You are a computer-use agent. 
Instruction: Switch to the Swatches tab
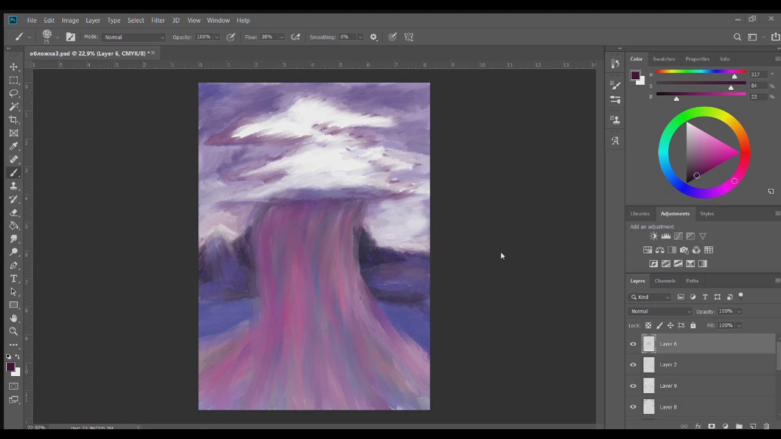(x=664, y=59)
